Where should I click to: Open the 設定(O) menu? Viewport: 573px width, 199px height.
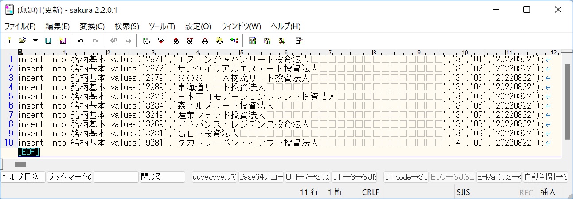[x=198, y=26]
